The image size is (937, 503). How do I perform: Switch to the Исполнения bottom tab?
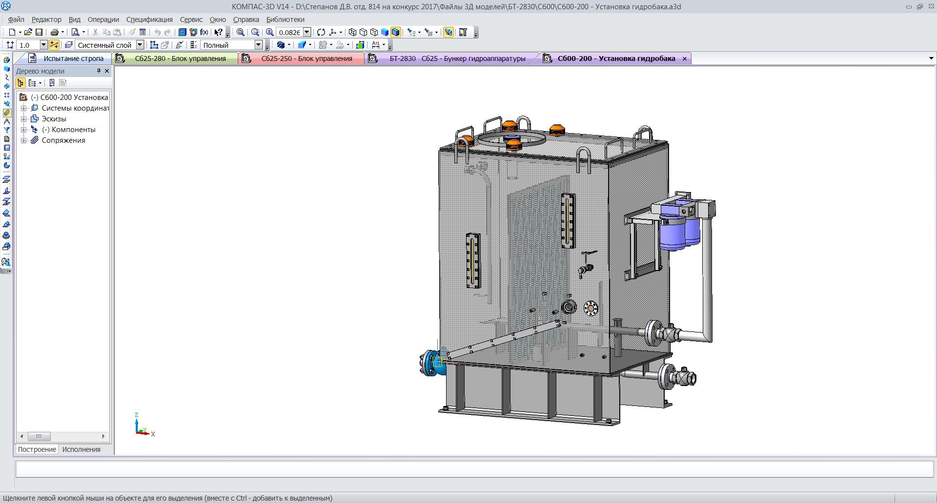(x=81, y=449)
